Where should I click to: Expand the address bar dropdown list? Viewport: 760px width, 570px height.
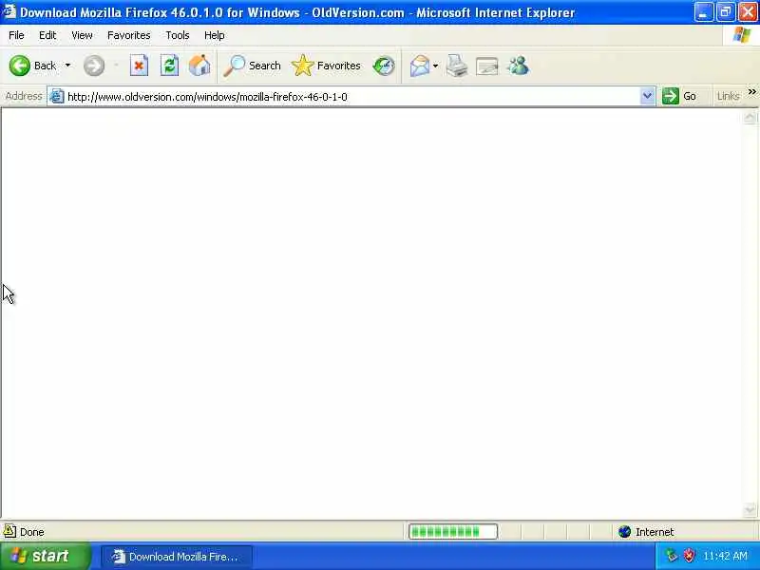click(x=647, y=96)
